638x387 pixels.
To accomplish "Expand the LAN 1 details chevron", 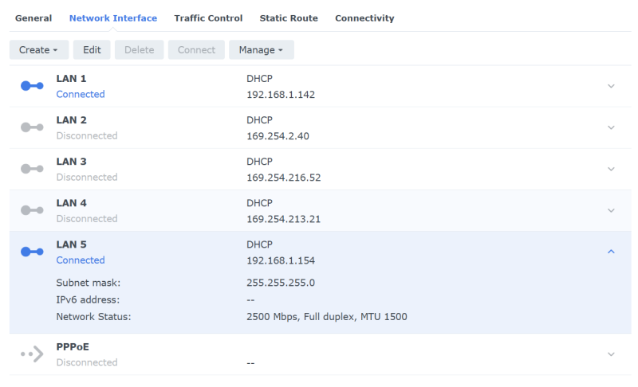I will pos(611,86).
